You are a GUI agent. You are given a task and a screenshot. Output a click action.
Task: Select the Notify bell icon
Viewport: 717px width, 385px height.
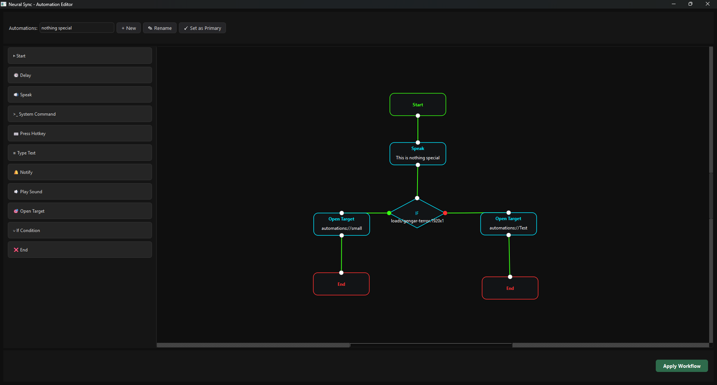pyautogui.click(x=16, y=172)
